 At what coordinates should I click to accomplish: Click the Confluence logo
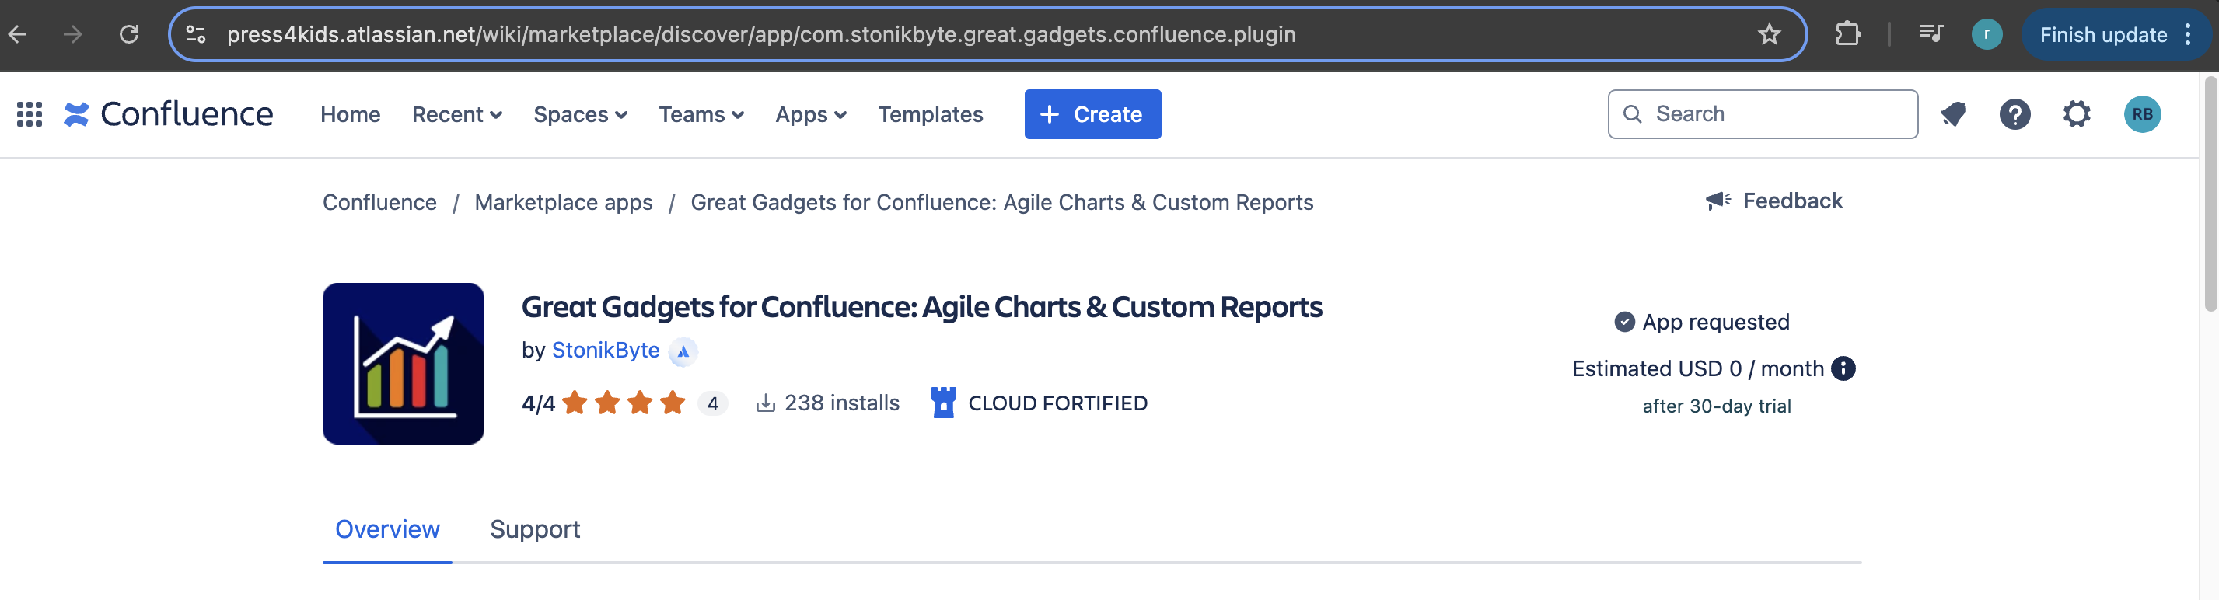pyautogui.click(x=168, y=114)
